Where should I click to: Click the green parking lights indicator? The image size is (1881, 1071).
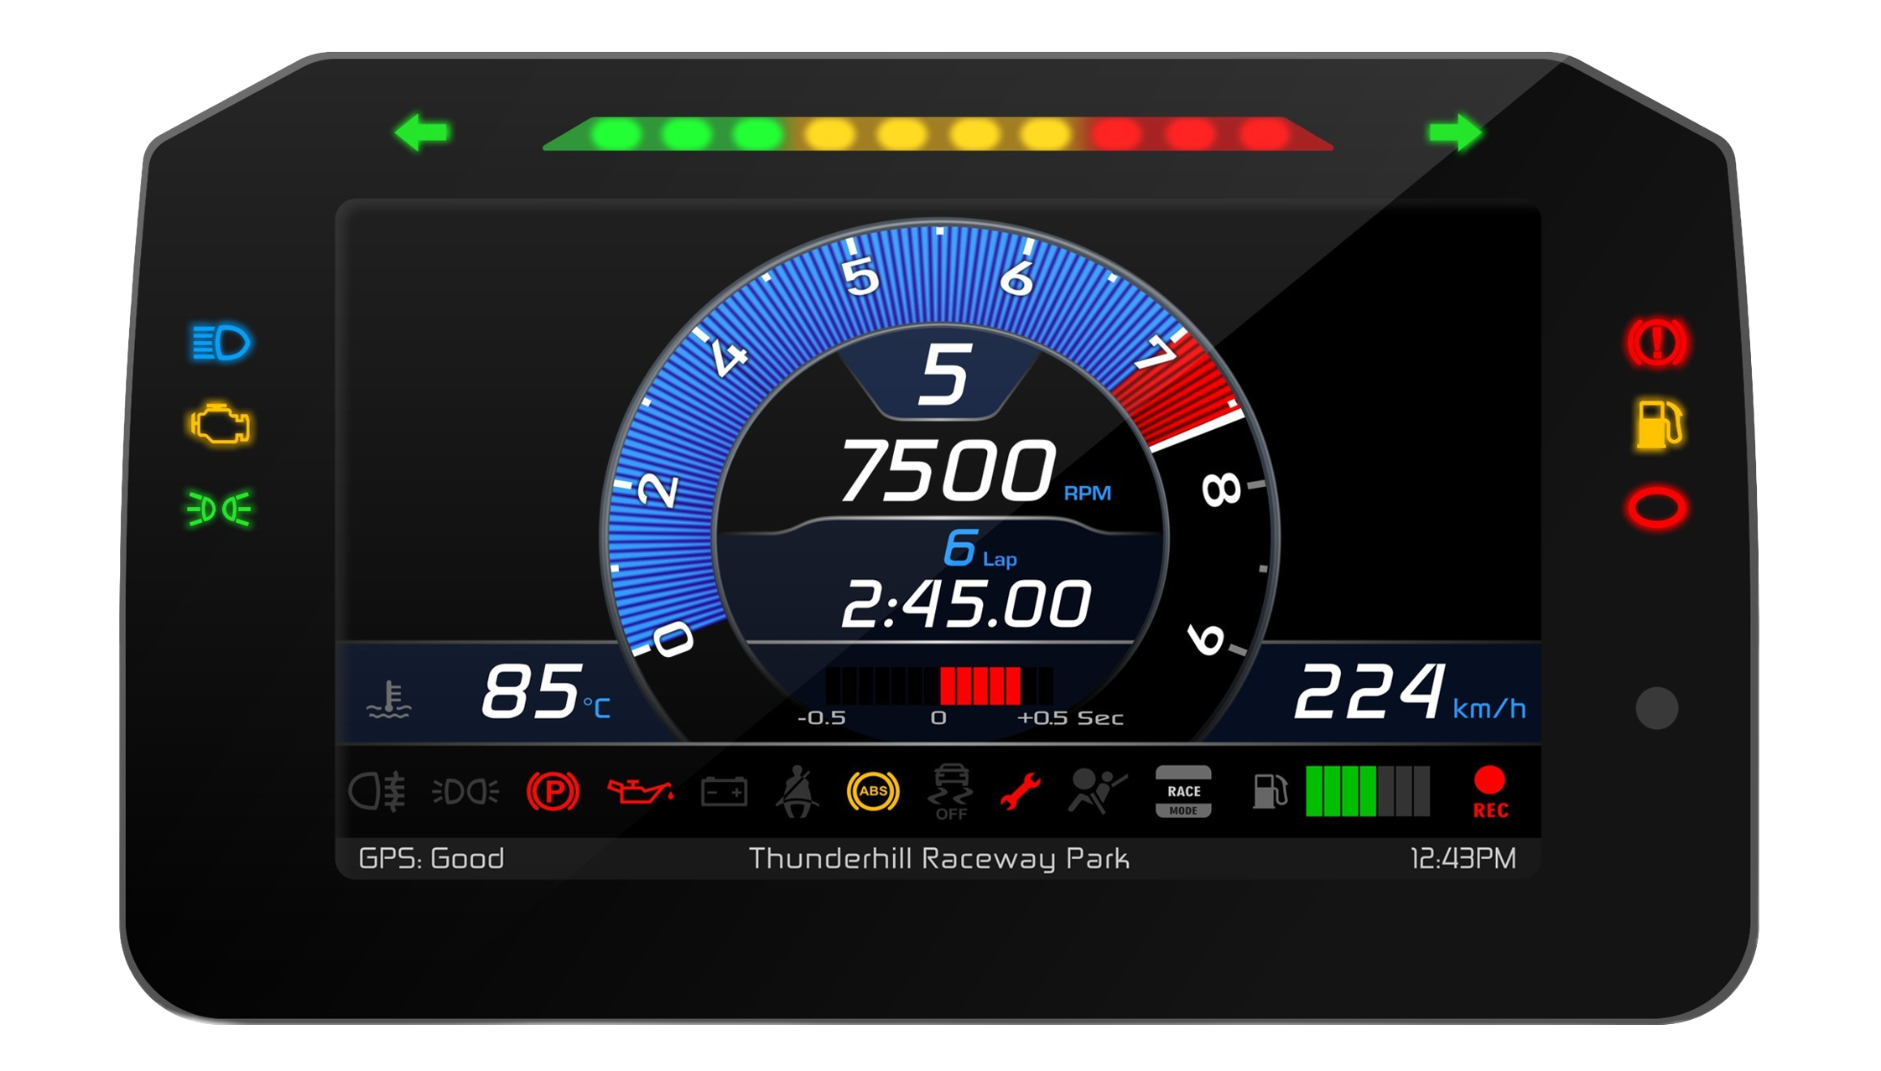[218, 509]
